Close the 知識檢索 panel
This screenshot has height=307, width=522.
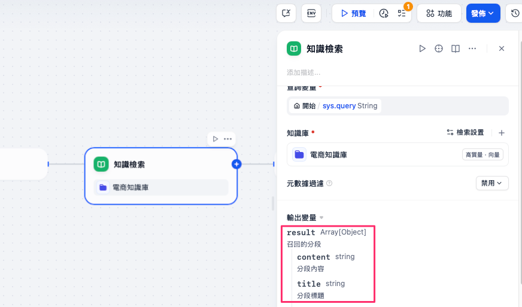pyautogui.click(x=502, y=48)
